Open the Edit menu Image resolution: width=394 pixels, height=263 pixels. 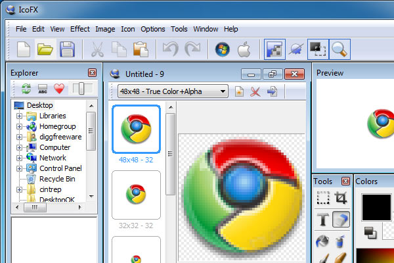38,29
